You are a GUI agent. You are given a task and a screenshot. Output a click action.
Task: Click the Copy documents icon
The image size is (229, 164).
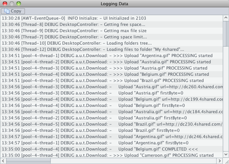7,11
